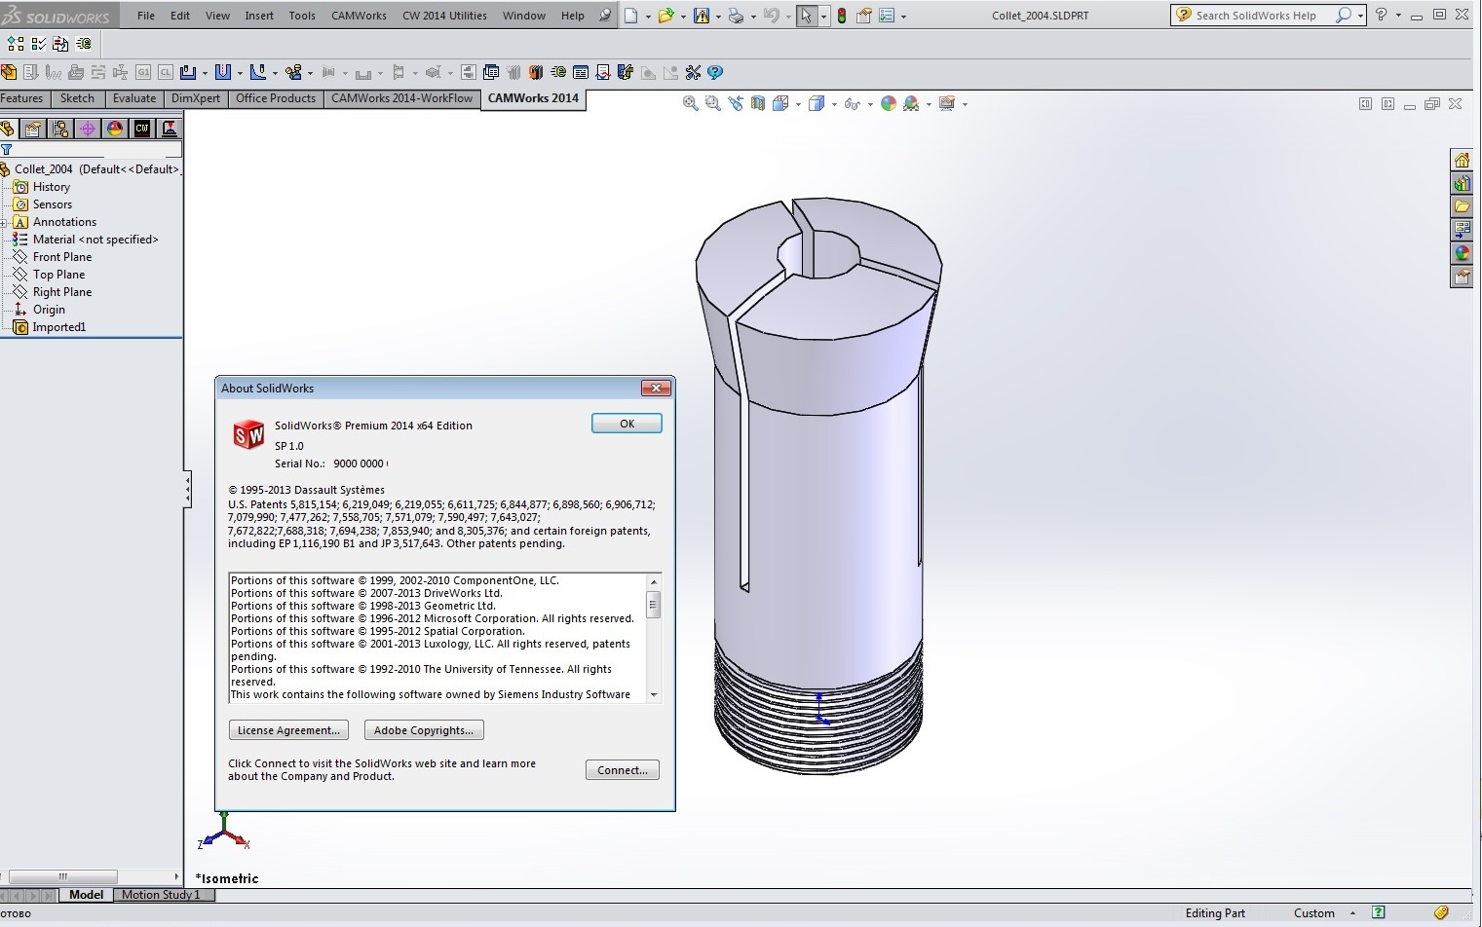Click the CAMWorks Help question icon

pos(715,72)
